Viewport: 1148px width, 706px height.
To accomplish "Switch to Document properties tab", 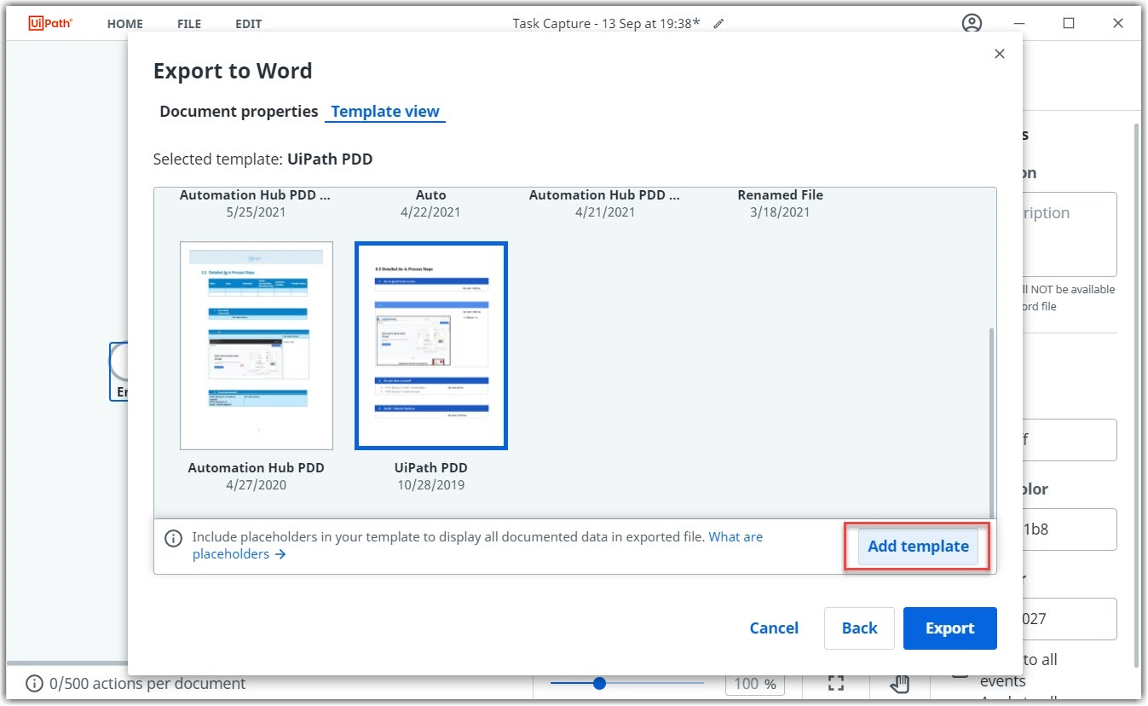I will [239, 112].
